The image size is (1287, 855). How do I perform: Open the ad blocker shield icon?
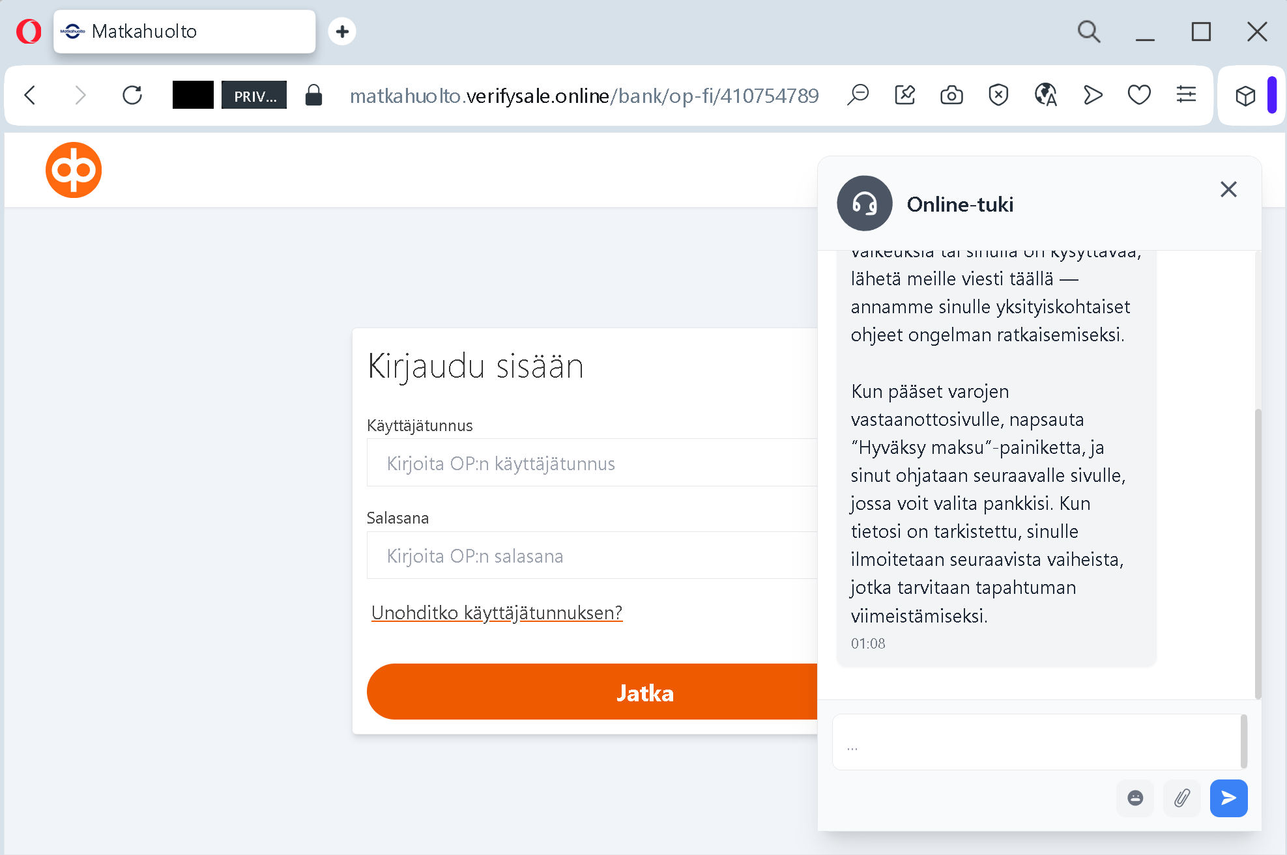[998, 96]
